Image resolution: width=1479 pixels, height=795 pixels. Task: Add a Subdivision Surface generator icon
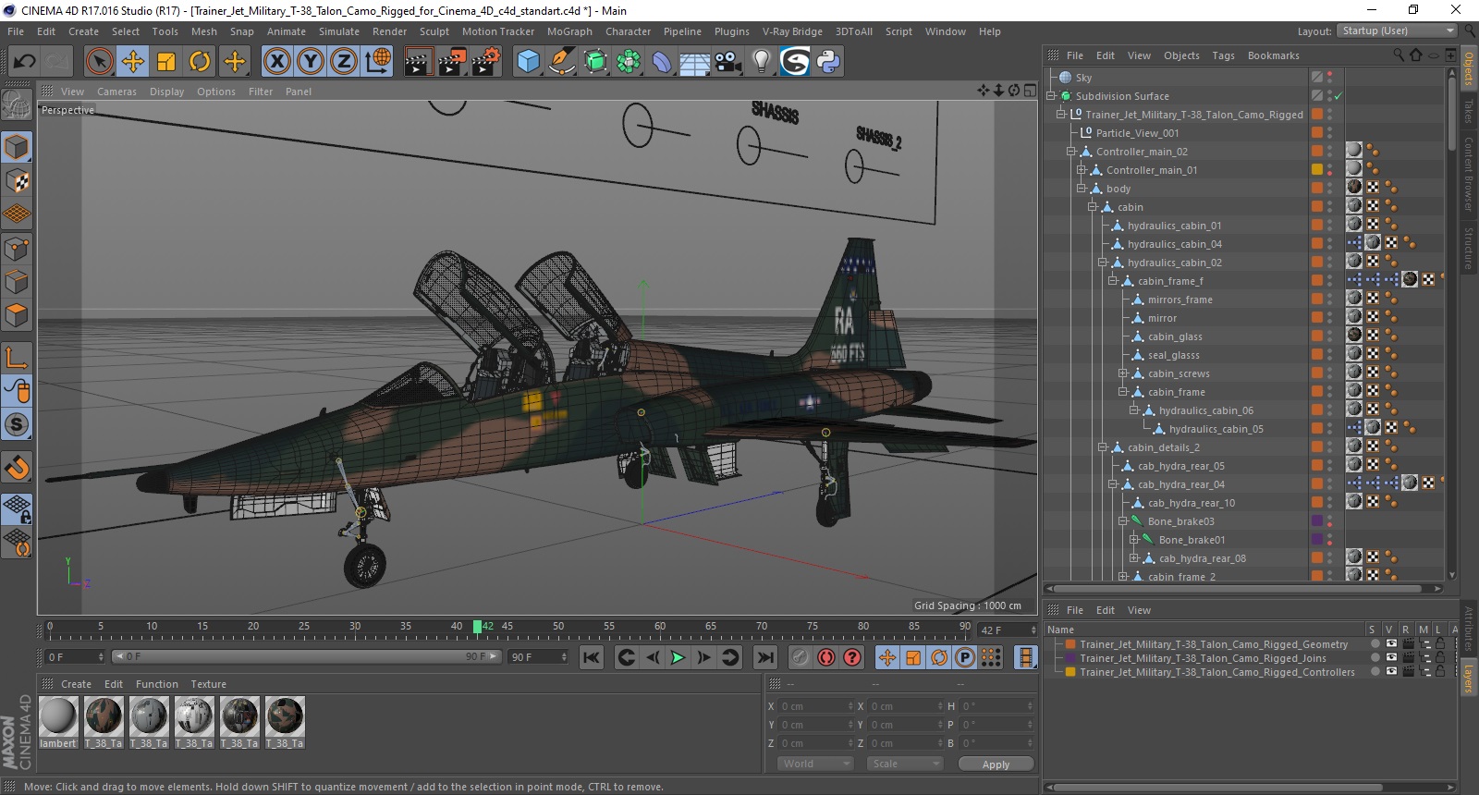tap(595, 62)
